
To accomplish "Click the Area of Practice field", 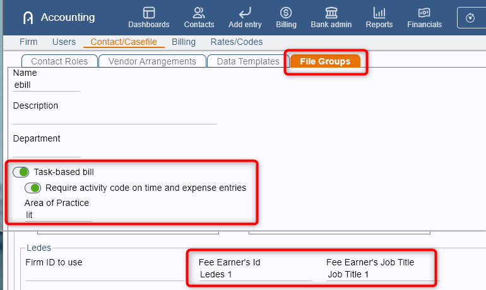I will point(58,215).
